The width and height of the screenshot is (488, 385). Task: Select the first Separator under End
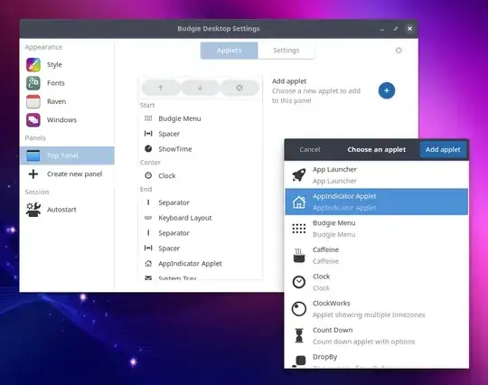coord(200,202)
